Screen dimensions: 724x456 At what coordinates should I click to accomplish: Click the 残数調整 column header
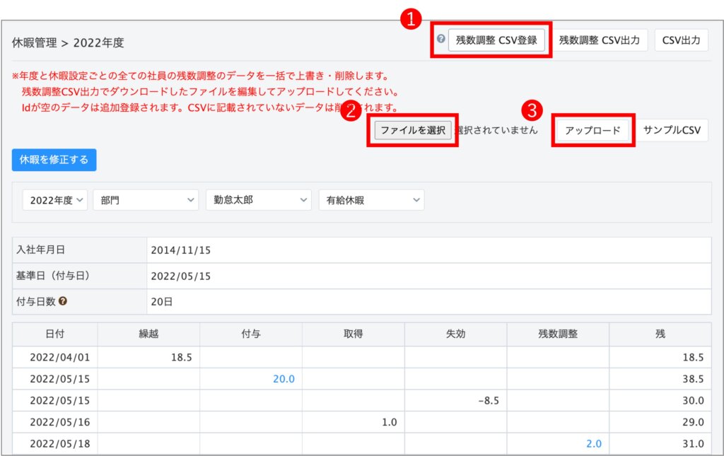558,334
